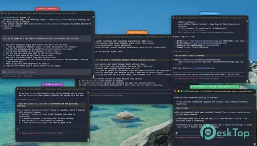Click Bypass permissions status in Terminal Tags window
The width and height of the screenshot is (257, 146).
tap(197, 79)
